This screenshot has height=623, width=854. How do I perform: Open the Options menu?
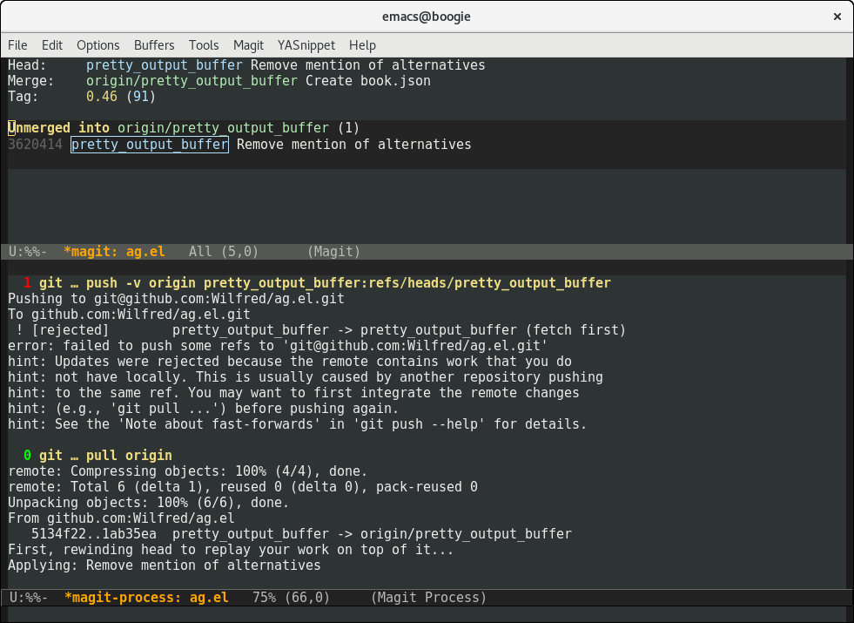tap(98, 45)
